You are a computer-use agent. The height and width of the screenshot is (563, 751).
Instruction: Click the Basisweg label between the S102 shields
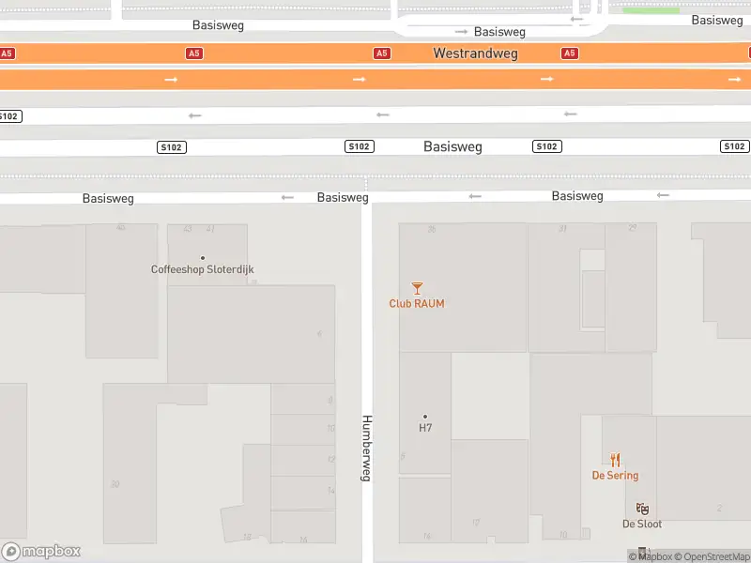[x=452, y=146]
